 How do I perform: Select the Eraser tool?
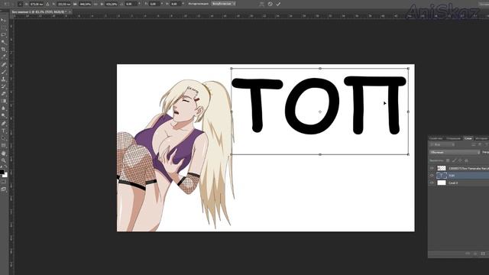pos(3,94)
